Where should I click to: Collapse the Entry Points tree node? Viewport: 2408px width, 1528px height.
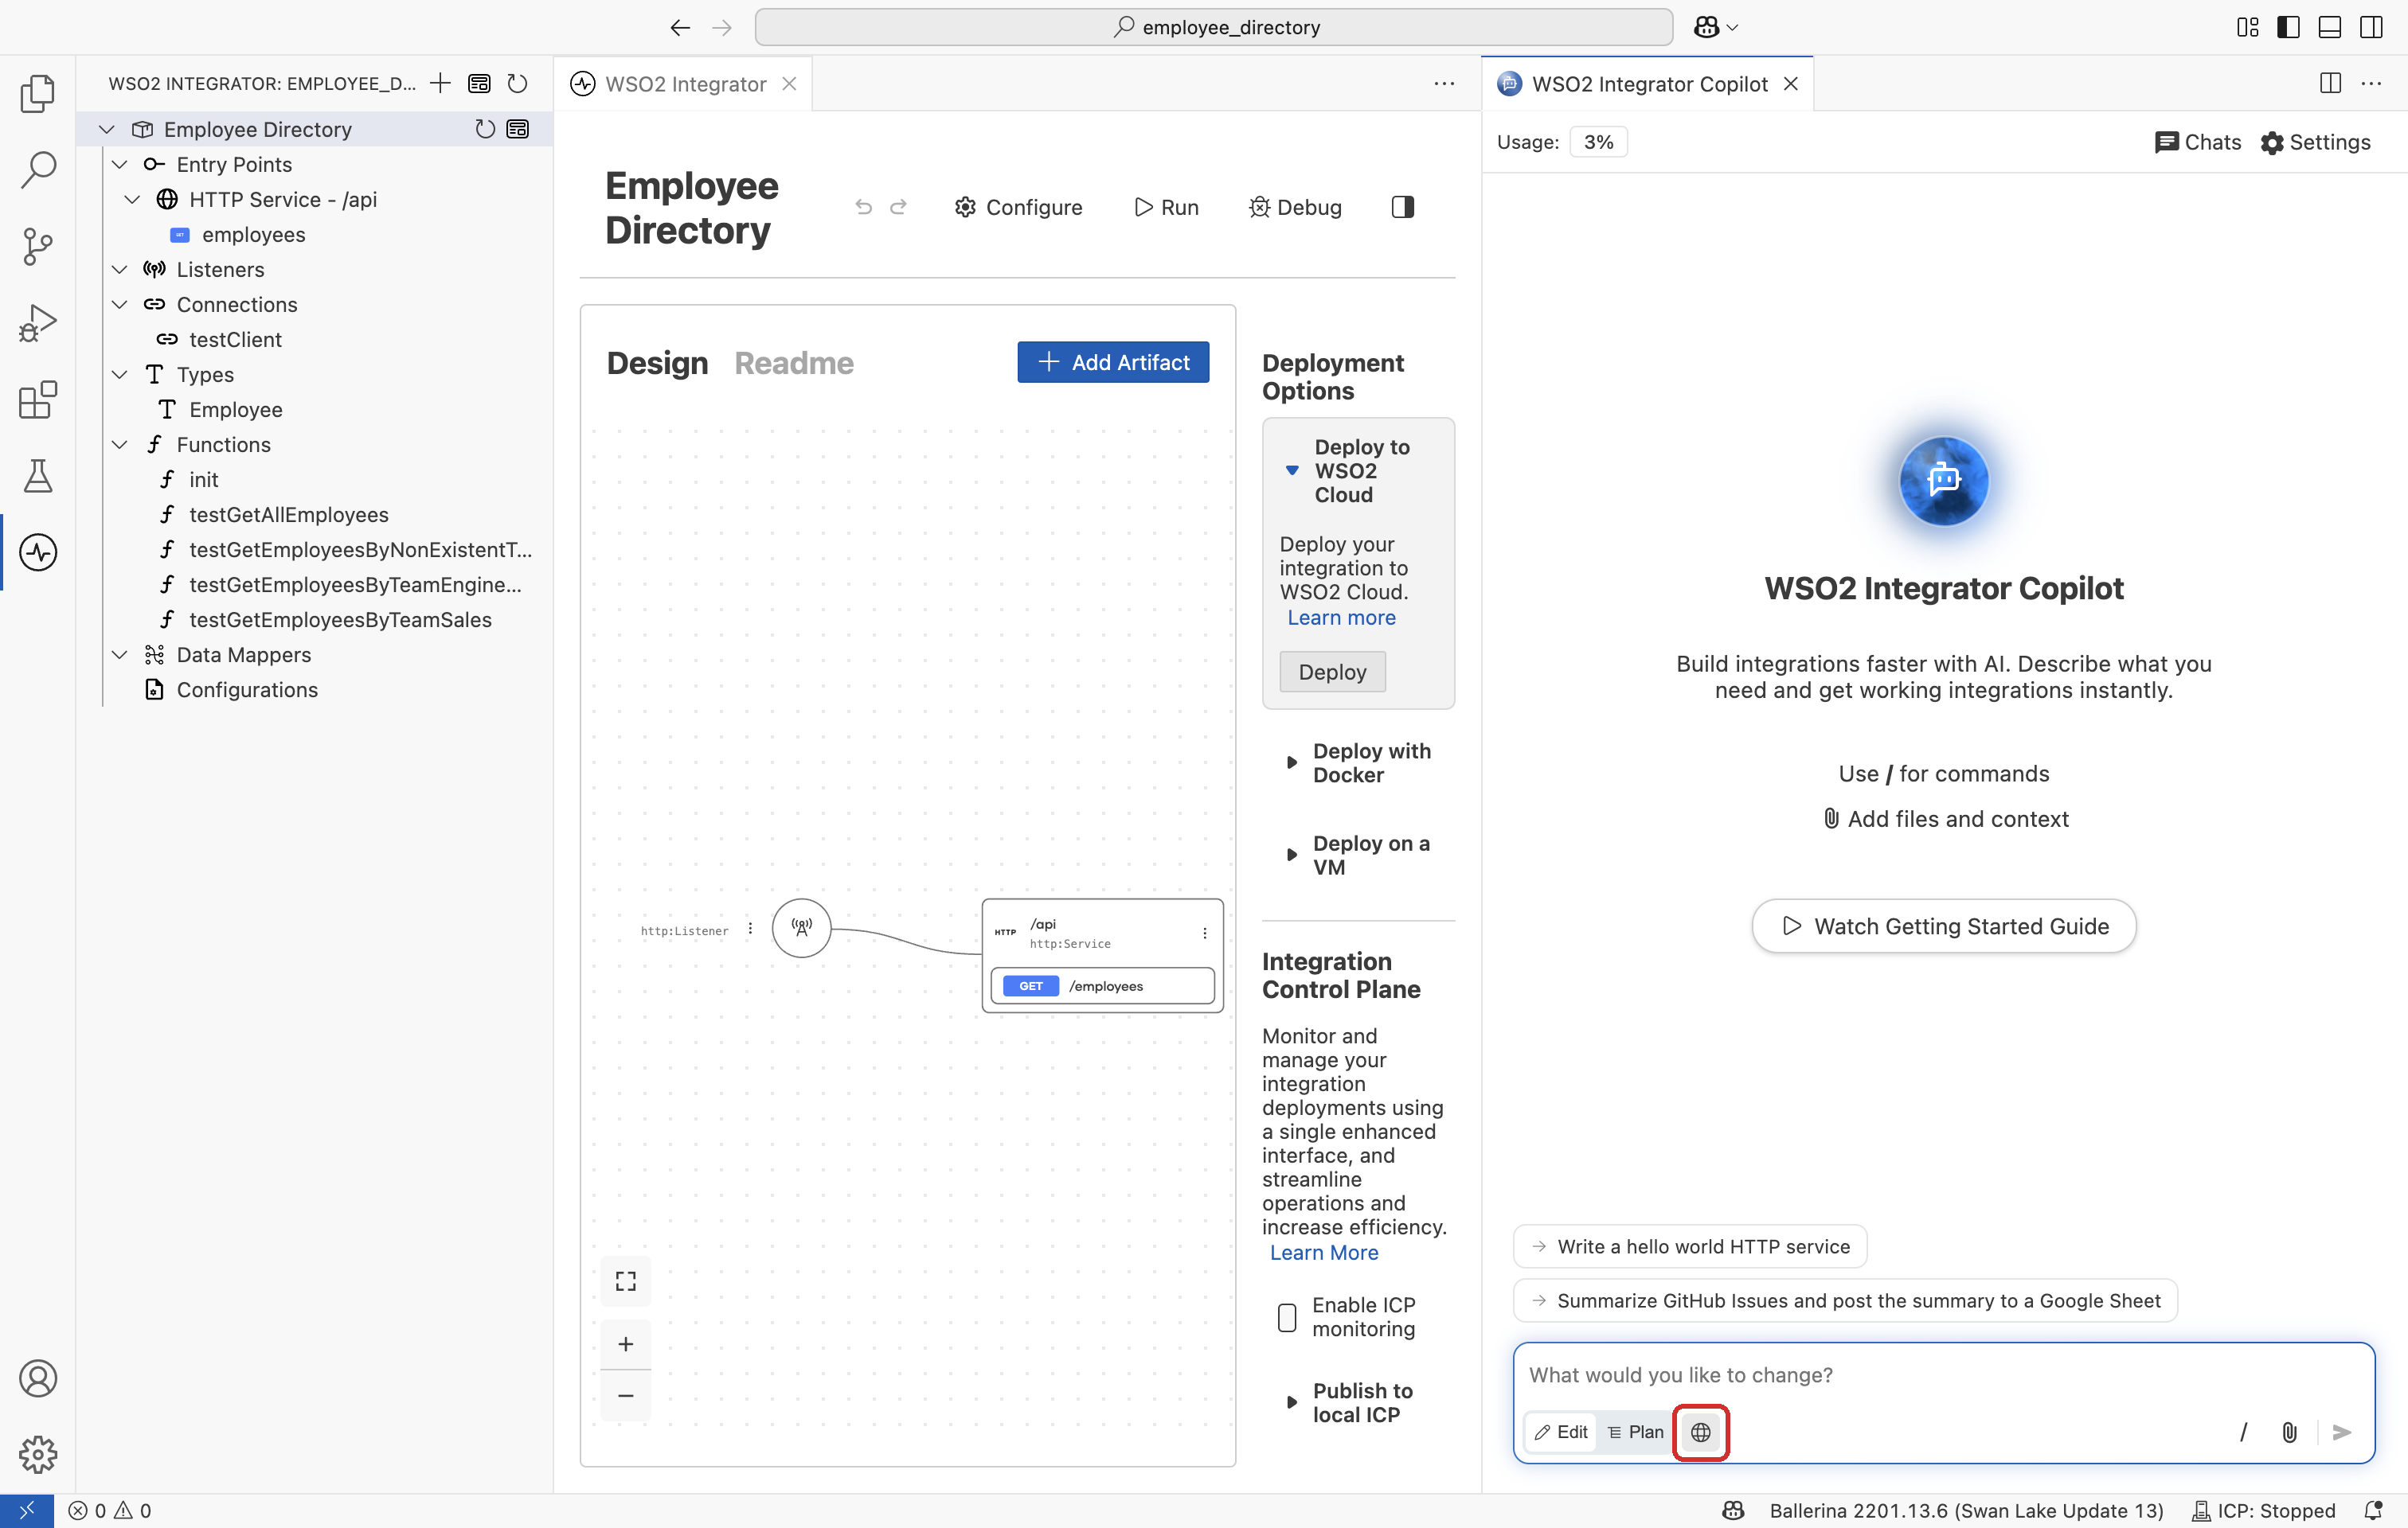coord(120,164)
